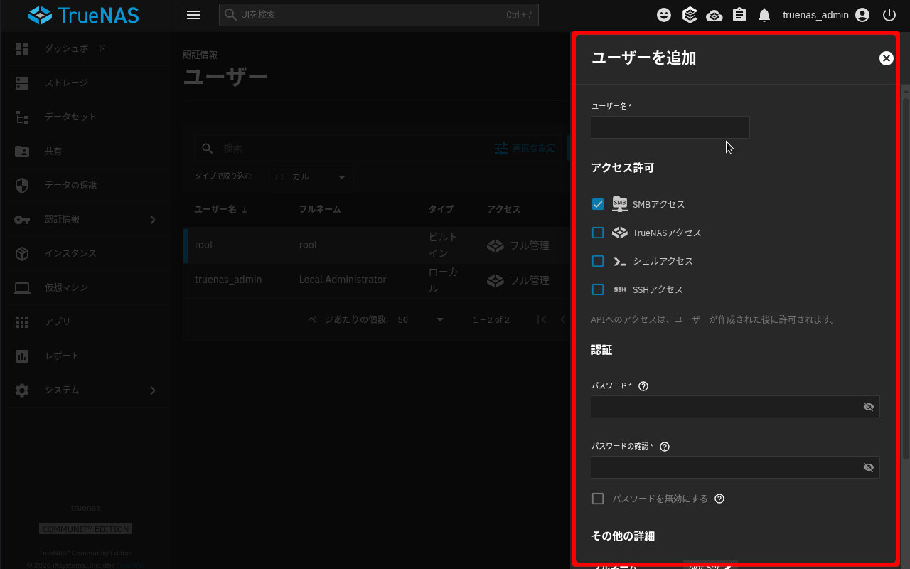Screen dimensions: 910x569
Task: Check パスワードを無効にする checkbox
Action: pos(598,499)
